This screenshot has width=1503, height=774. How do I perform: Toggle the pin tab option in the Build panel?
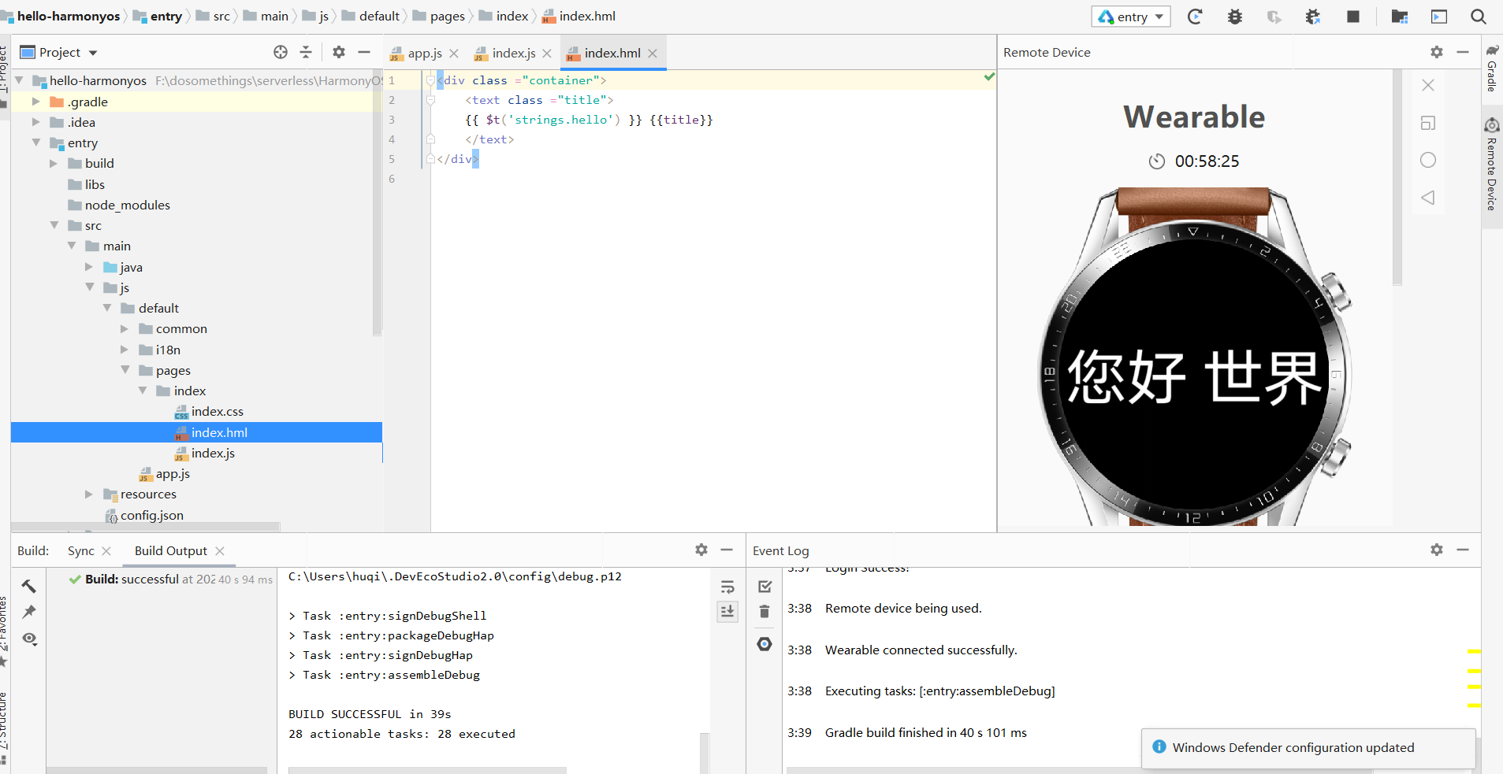29,612
